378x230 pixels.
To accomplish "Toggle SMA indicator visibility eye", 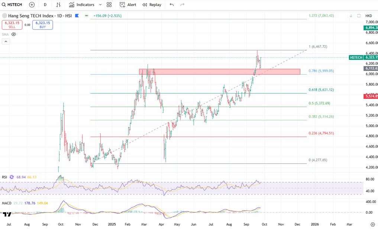I will pyautogui.click(x=14, y=34).
